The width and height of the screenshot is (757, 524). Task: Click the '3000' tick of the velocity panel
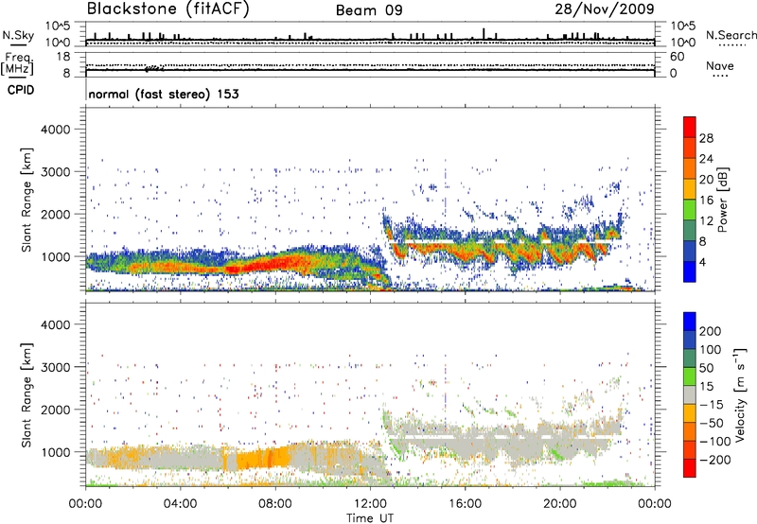[55, 367]
